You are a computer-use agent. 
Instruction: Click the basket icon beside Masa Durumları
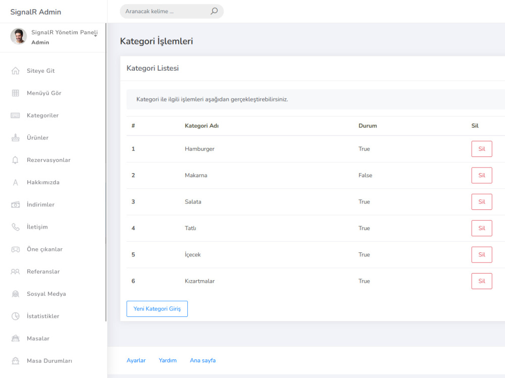(x=16, y=361)
